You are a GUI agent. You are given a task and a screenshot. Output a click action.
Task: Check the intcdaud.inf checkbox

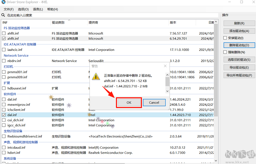pyautogui.click(x=4, y=147)
